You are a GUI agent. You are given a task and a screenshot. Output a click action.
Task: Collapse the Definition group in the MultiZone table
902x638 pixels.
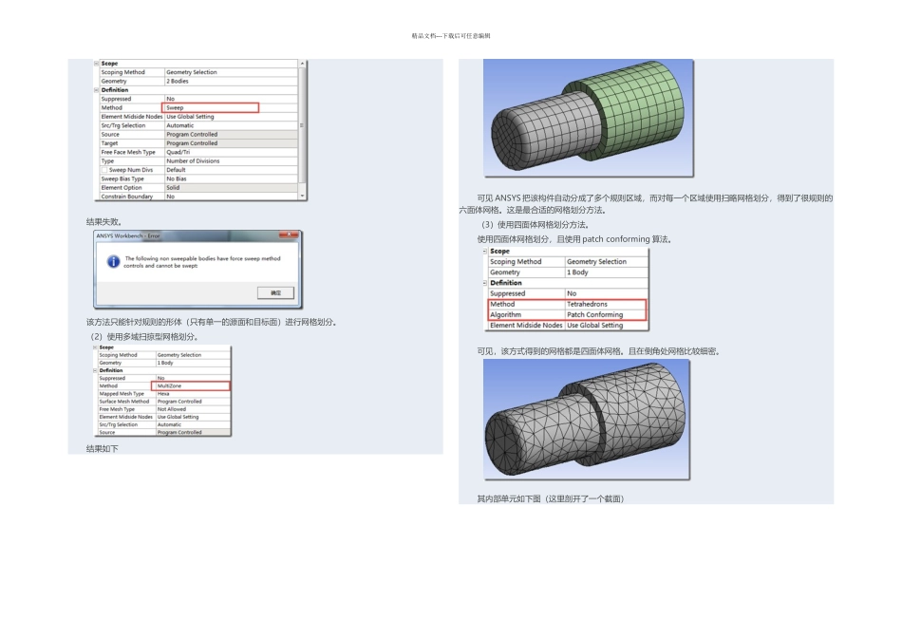(95, 370)
